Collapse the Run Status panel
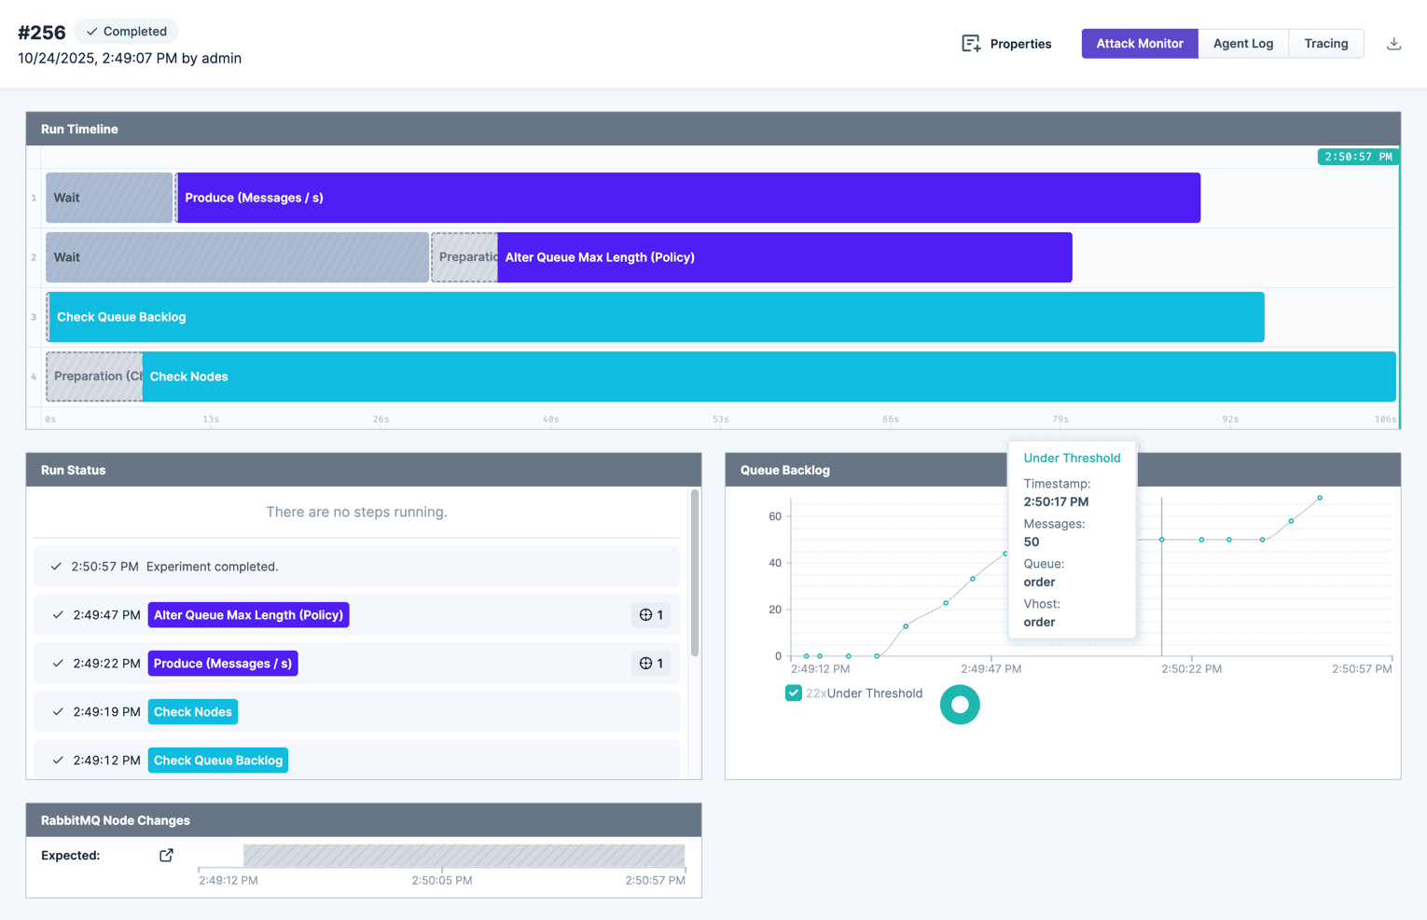Screen dimensions: 1427x920 pos(73,470)
